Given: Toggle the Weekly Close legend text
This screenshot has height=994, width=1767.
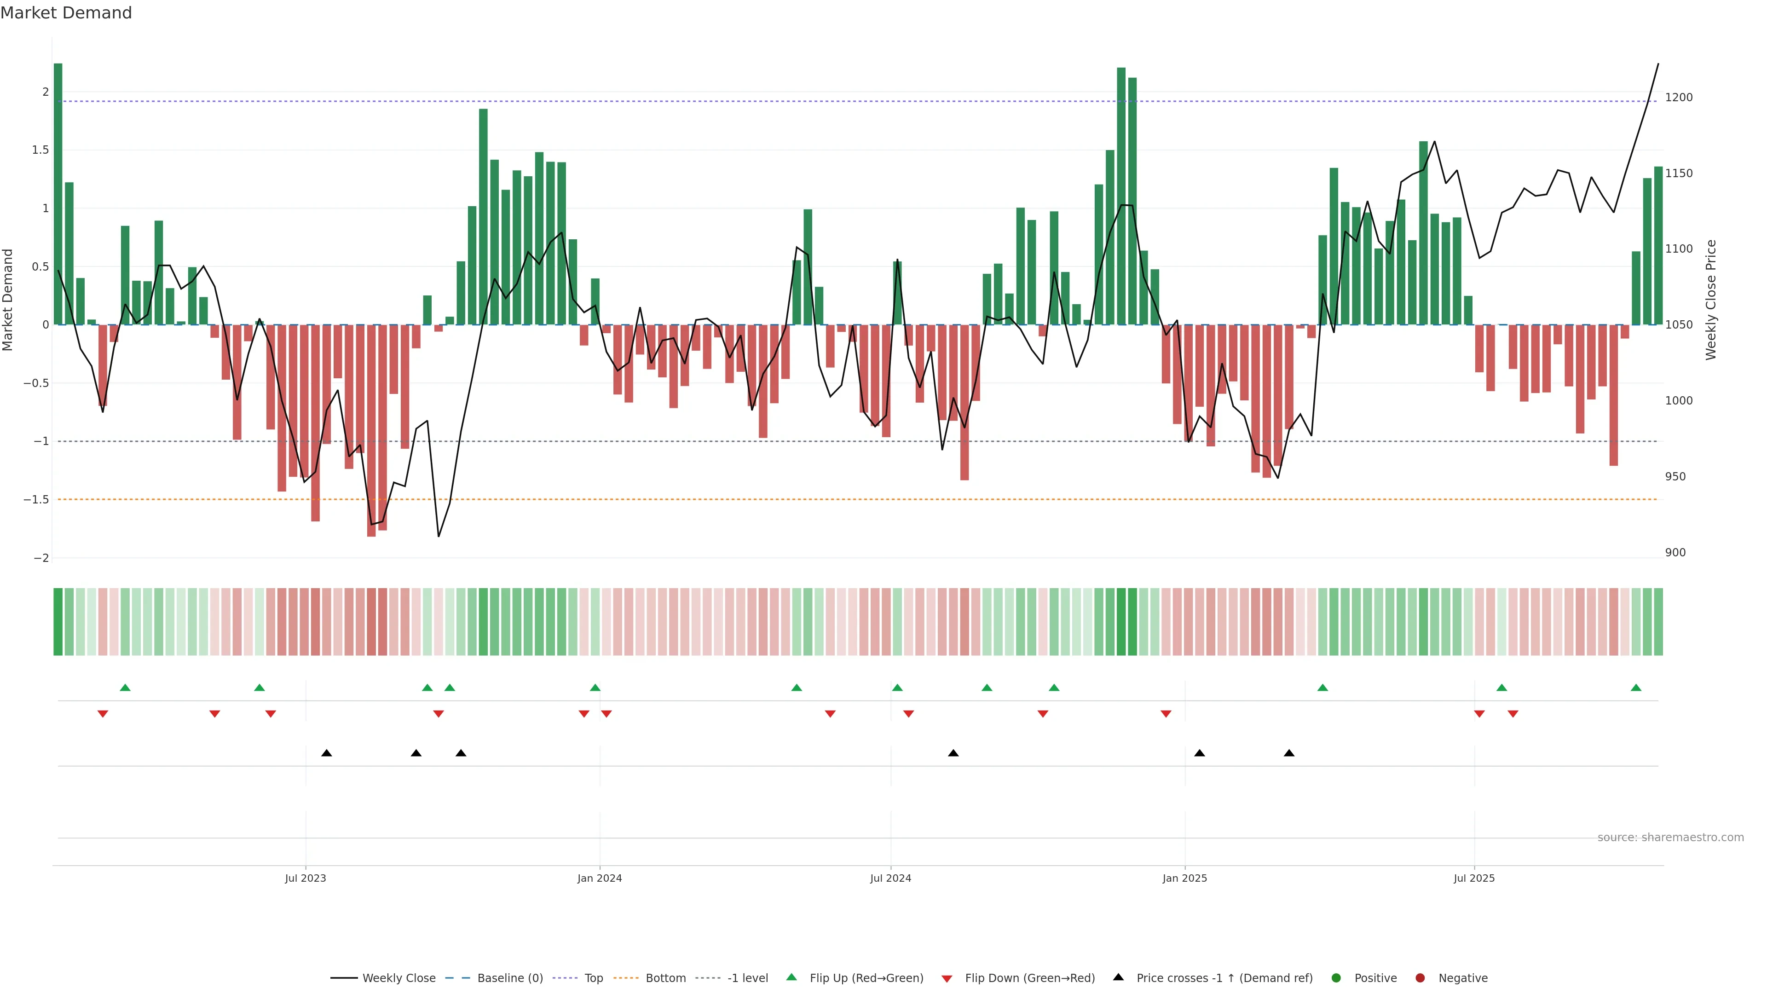Looking at the screenshot, I should [x=398, y=977].
